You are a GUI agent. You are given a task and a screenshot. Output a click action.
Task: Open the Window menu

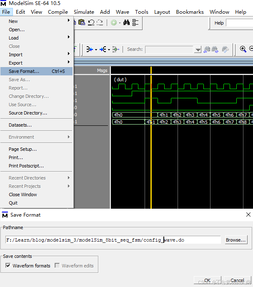pyautogui.click(x=220, y=12)
